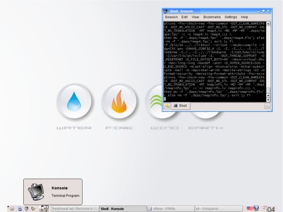Click the Konsole window menu icon in title bar
The width and height of the screenshot is (283, 212).
tap(166, 11)
